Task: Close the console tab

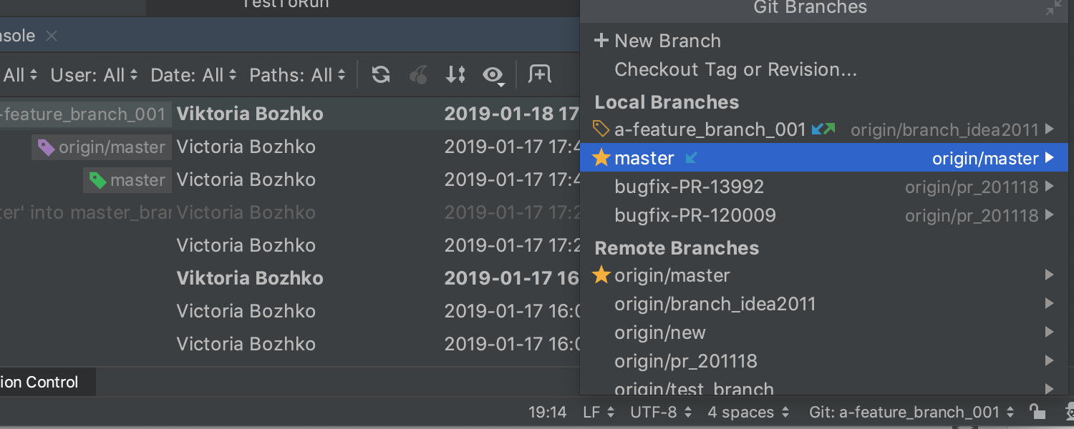Action: coord(52,36)
